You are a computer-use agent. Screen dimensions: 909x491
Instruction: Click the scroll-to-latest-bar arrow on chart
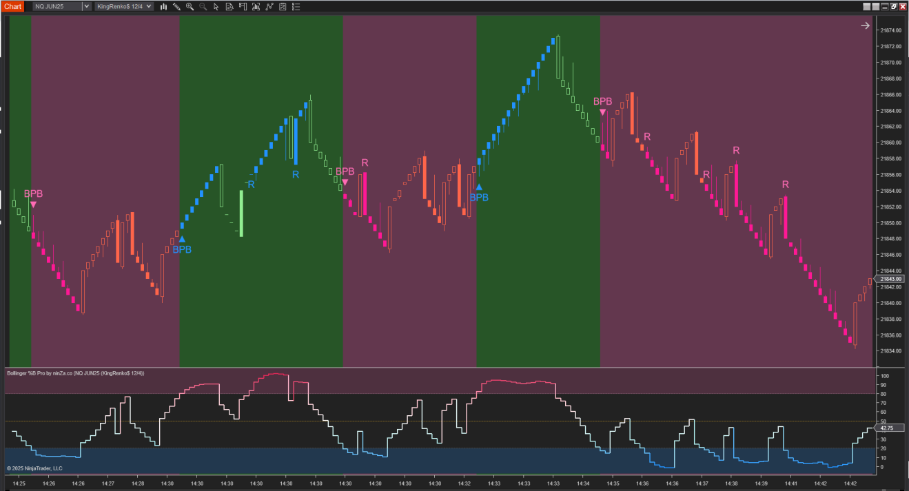coord(865,25)
